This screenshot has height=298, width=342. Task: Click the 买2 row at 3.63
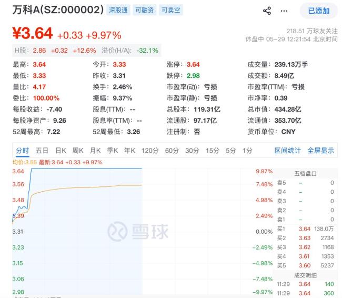(x=305, y=238)
